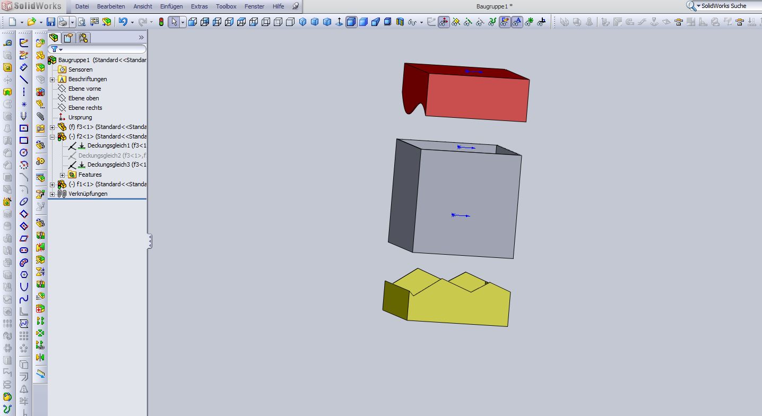Search using the SolidWorks Suche magnifier icon
This screenshot has width=762, height=416.
pos(691,6)
